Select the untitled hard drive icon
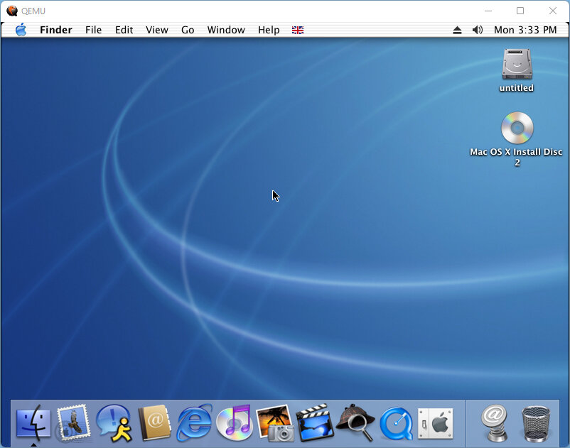Image resolution: width=570 pixels, height=448 pixels. [517, 65]
